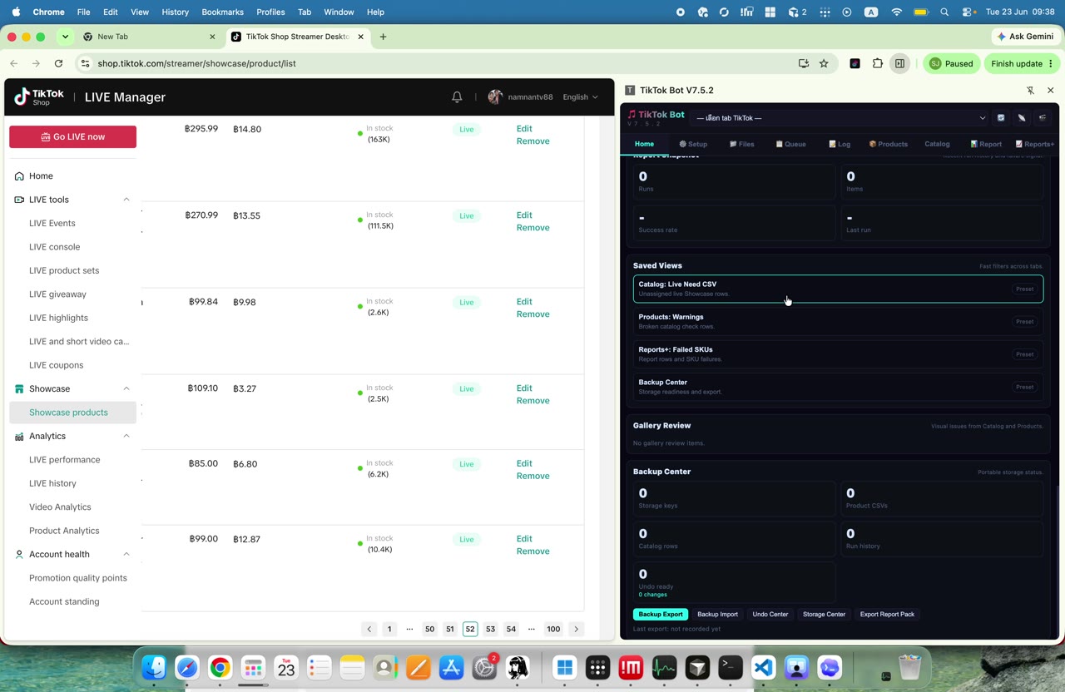Open Visual Studio Code in the Dock
Viewport: 1065px width, 692px height.
(x=764, y=667)
